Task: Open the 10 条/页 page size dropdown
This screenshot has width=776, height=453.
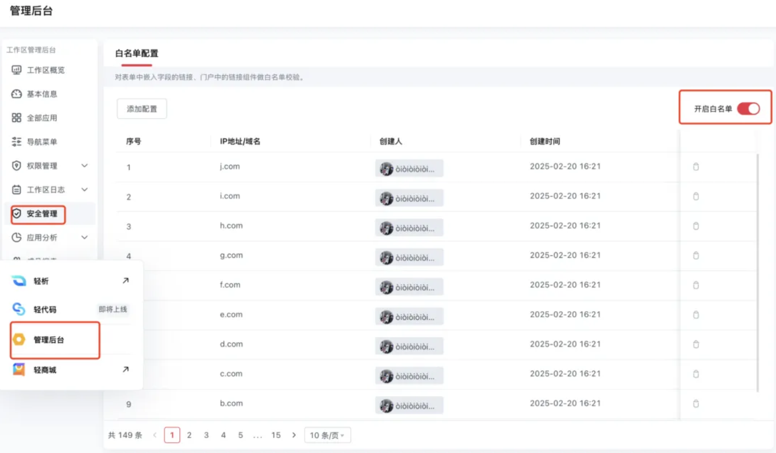Action: 327,435
